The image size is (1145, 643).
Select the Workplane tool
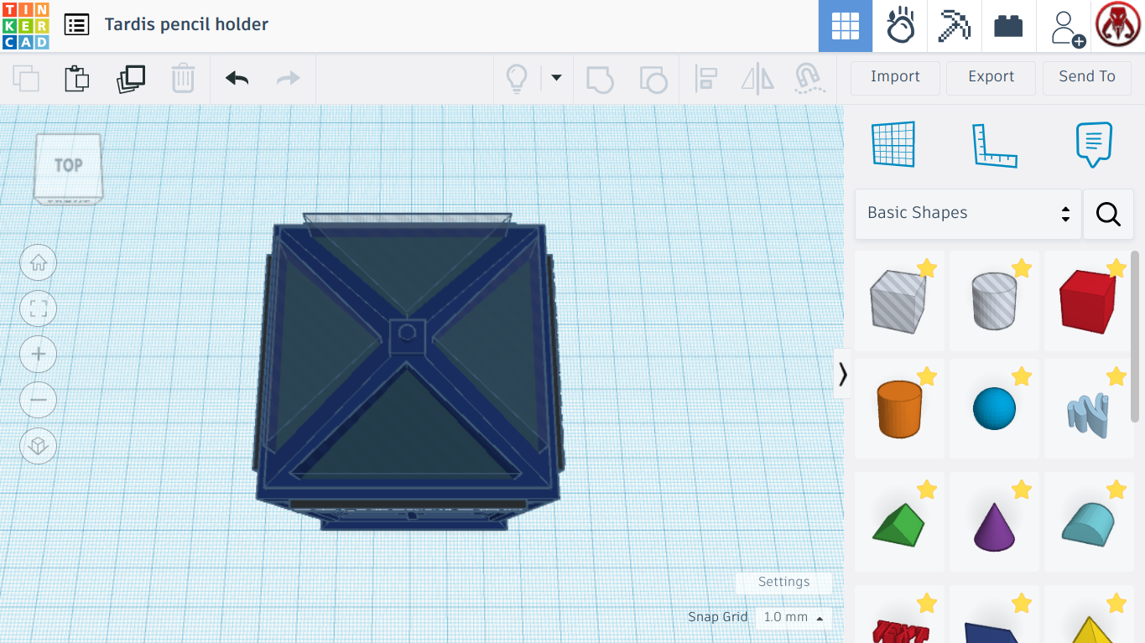(x=893, y=144)
